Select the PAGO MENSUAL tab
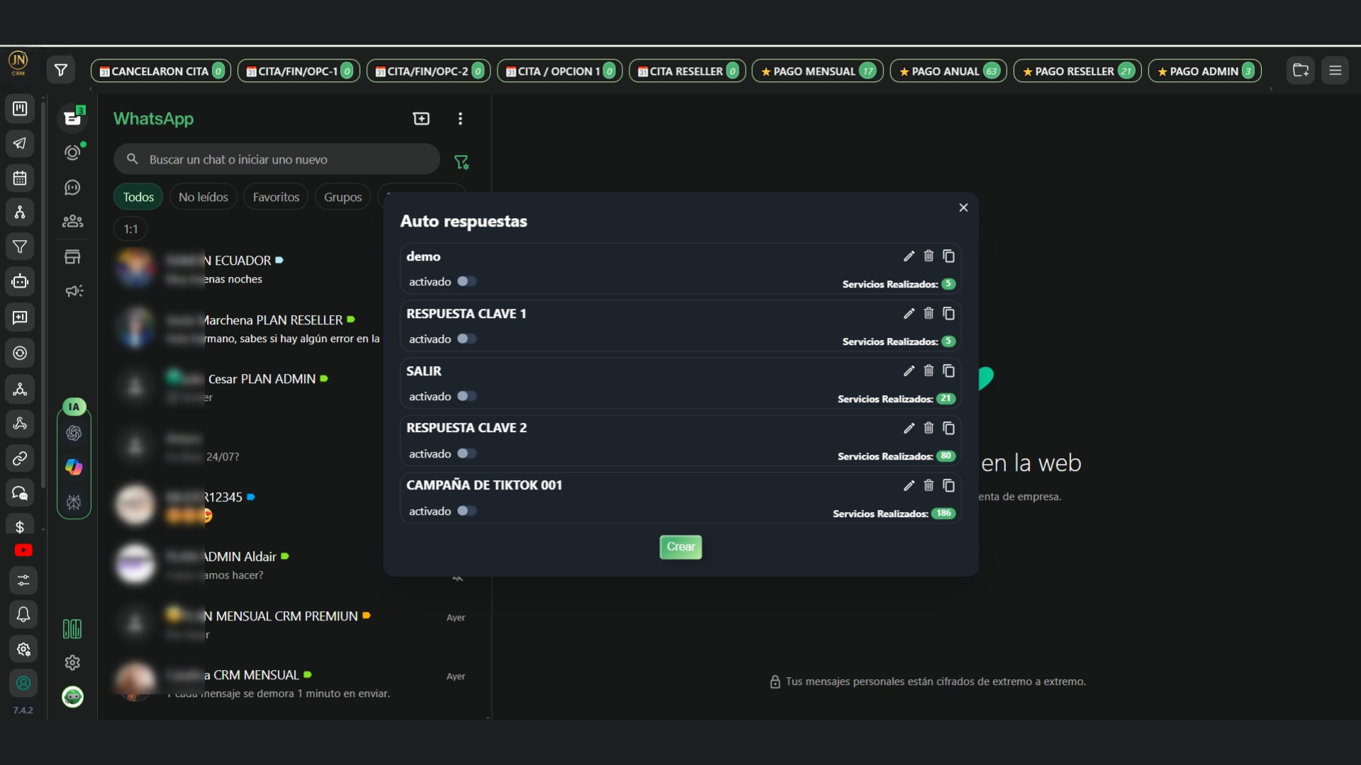This screenshot has height=765, width=1361. pyautogui.click(x=817, y=71)
